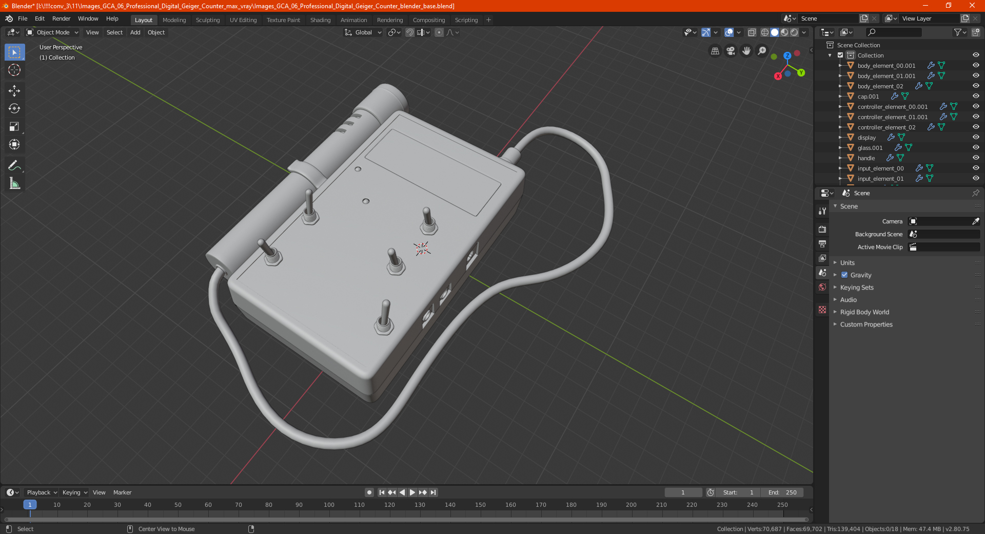This screenshot has width=985, height=534.
Task: Switch to the Shading workspace tab
Action: tap(320, 20)
